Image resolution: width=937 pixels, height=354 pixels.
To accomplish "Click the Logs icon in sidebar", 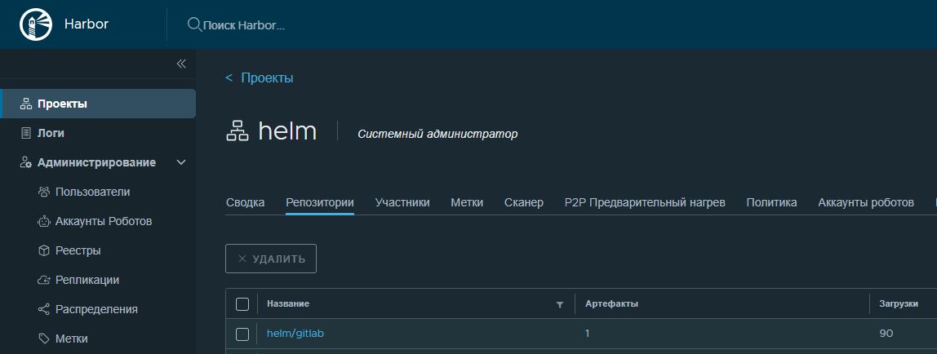I will (x=25, y=133).
